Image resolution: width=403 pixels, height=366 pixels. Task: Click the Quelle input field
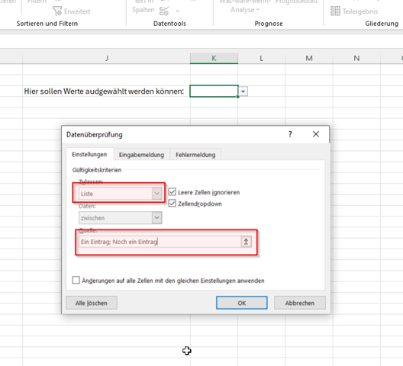160,242
